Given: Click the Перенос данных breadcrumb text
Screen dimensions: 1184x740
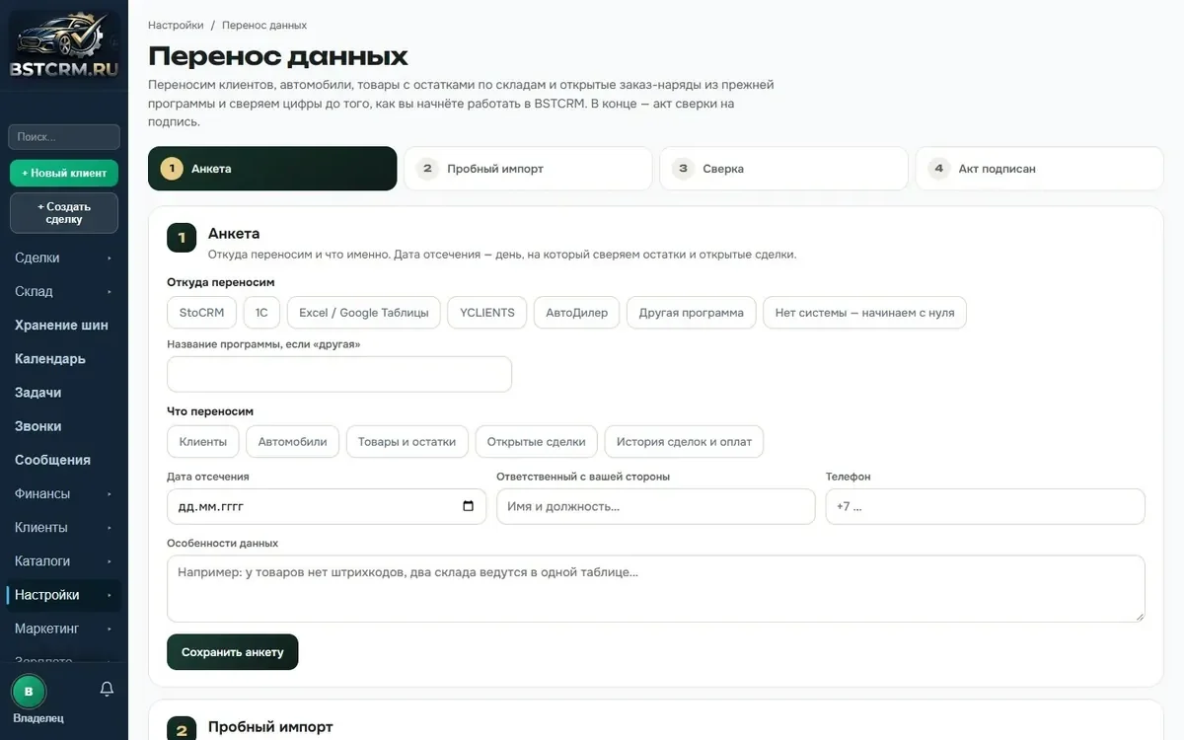Looking at the screenshot, I should 264,25.
